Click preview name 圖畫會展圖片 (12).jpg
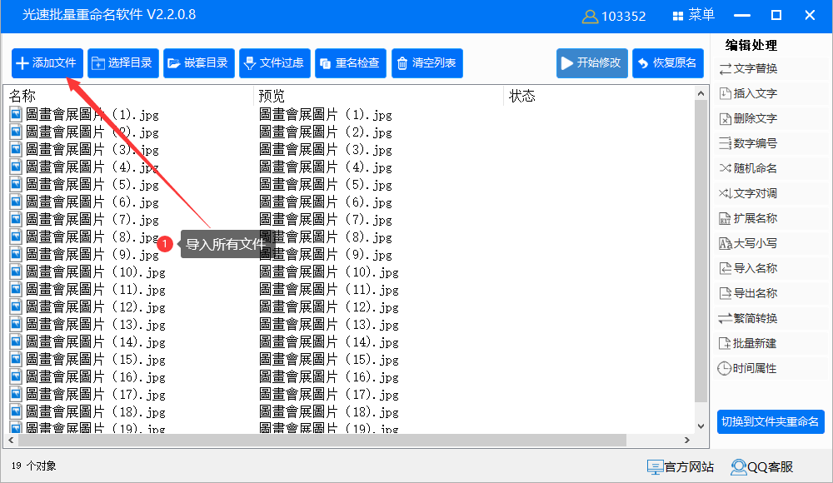The image size is (833, 483). [329, 307]
